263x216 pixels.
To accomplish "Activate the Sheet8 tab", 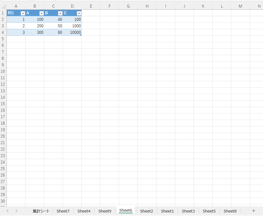I will coord(230,211).
